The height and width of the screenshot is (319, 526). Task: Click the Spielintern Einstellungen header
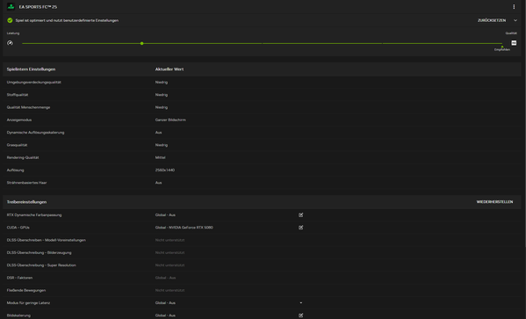point(32,69)
